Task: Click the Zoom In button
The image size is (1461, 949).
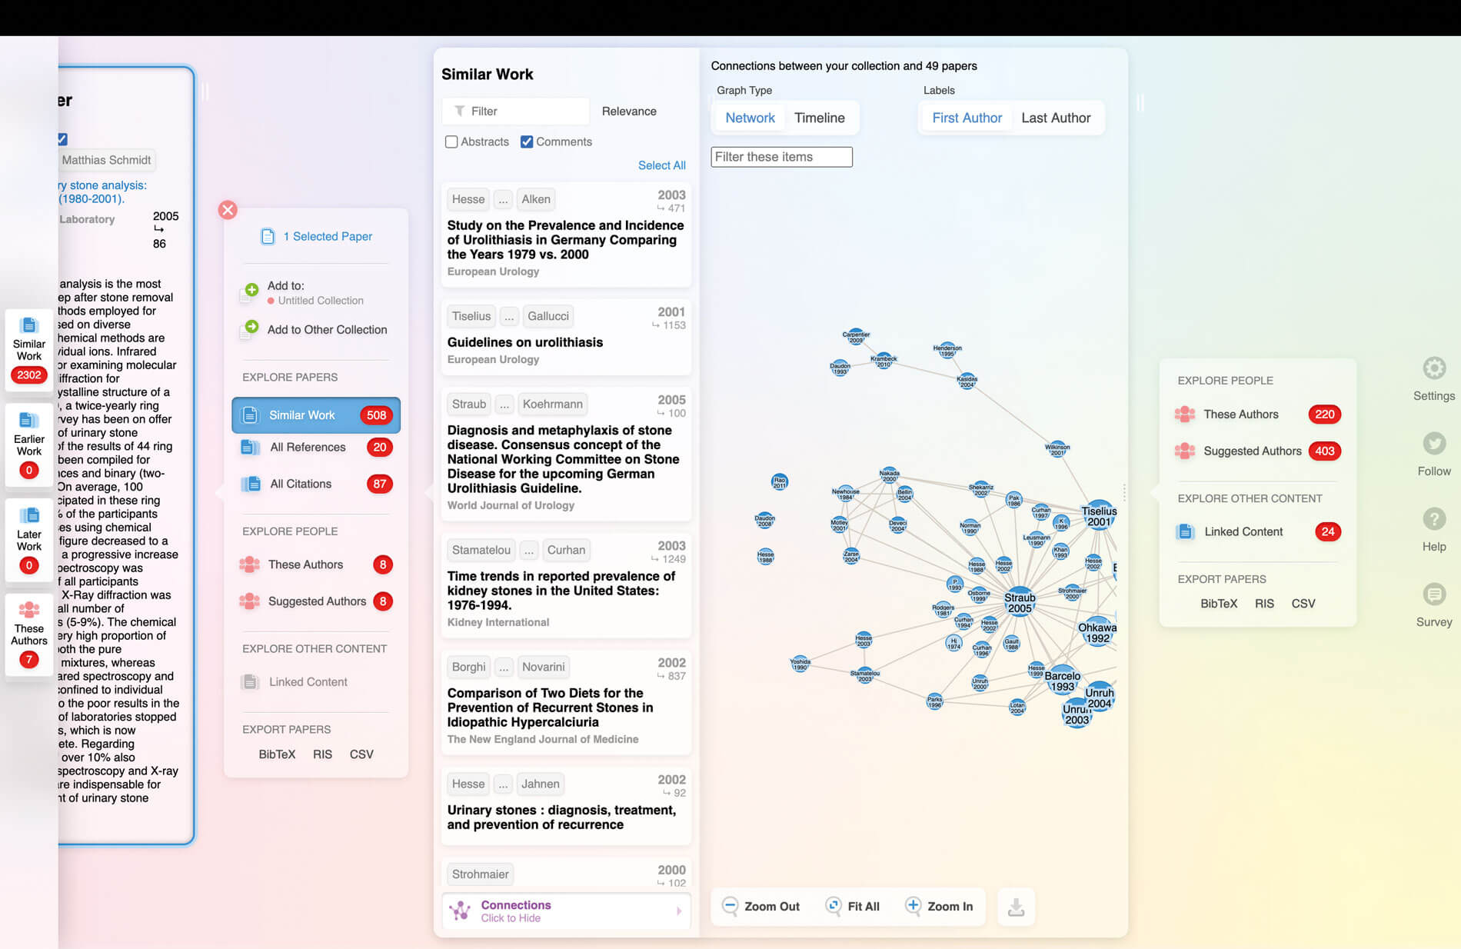Action: (940, 906)
